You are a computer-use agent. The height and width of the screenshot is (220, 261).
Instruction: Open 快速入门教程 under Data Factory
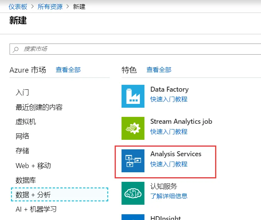click(169, 99)
